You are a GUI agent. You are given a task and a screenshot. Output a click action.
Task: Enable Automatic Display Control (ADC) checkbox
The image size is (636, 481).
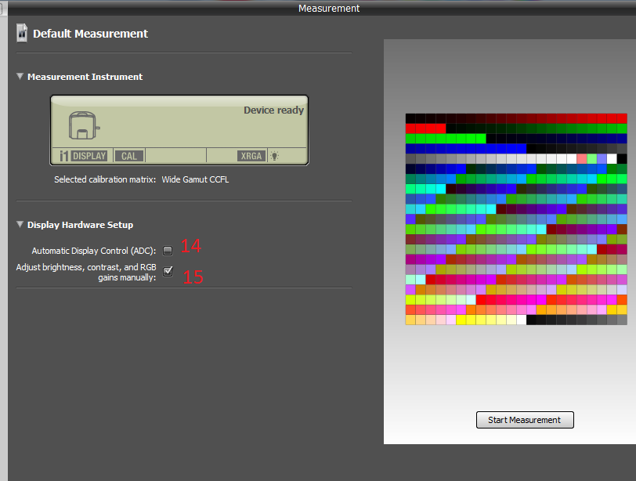(x=168, y=251)
